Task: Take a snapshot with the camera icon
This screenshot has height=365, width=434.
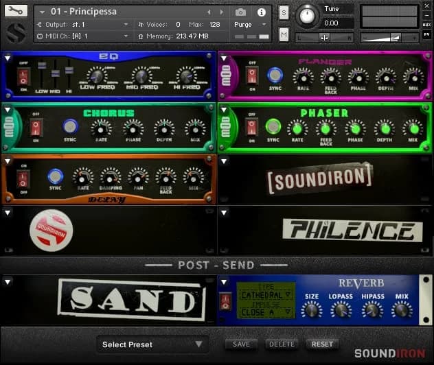Action: pos(240,12)
